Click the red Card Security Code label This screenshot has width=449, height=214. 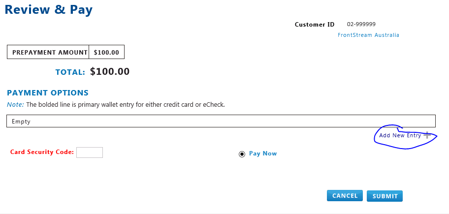pyautogui.click(x=42, y=152)
